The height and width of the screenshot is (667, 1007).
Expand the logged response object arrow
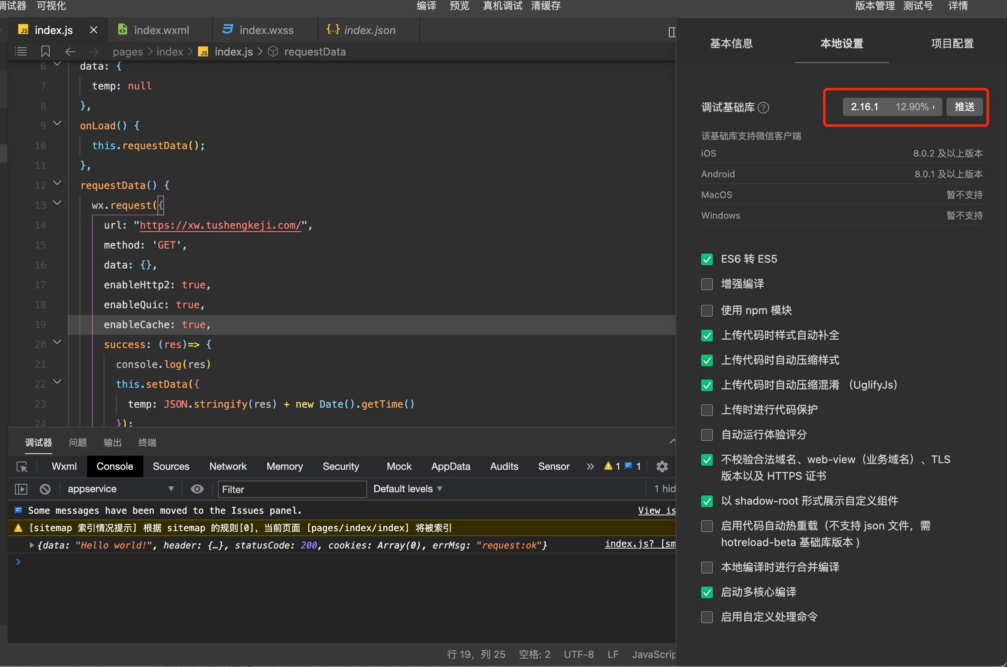pos(31,545)
